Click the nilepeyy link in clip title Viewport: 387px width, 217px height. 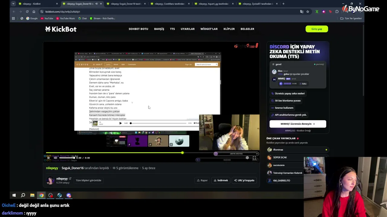[52, 168]
